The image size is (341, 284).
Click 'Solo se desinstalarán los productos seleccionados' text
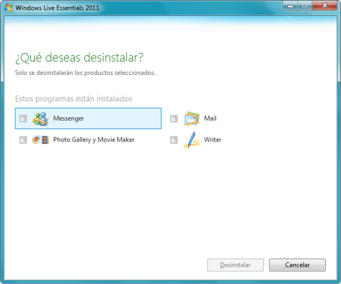pos(85,73)
